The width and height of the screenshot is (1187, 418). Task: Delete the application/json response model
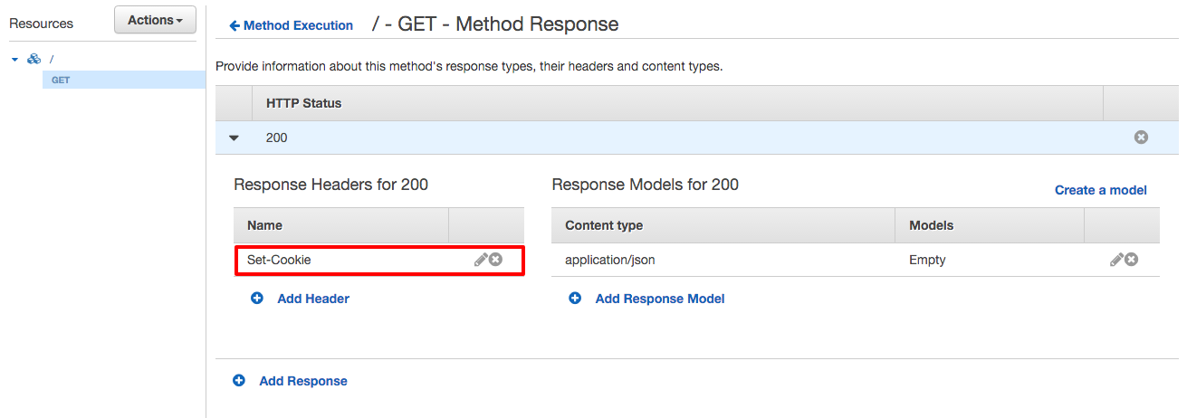pyautogui.click(x=1131, y=260)
